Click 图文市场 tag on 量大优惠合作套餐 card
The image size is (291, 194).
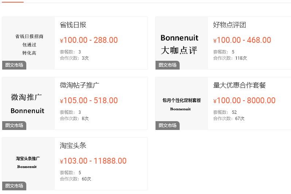(x=168, y=126)
